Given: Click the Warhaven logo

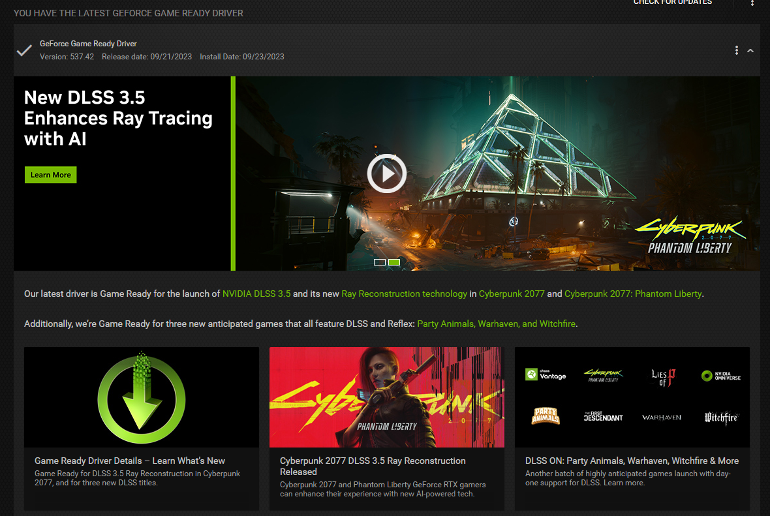Looking at the screenshot, I should [662, 417].
